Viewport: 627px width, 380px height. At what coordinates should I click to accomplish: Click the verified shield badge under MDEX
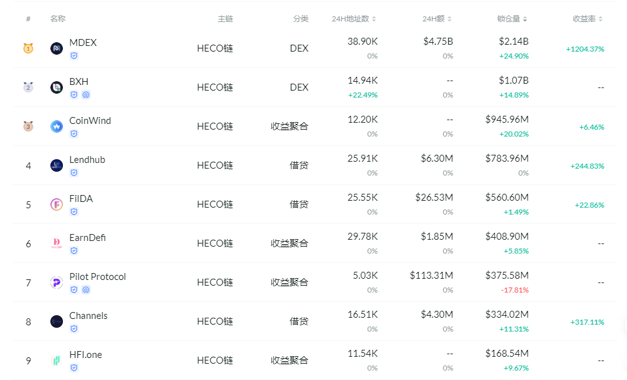click(x=74, y=56)
